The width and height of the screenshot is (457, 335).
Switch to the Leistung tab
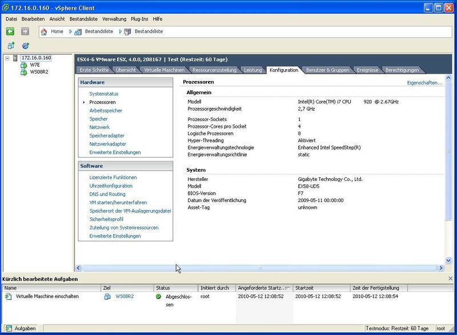click(x=253, y=70)
